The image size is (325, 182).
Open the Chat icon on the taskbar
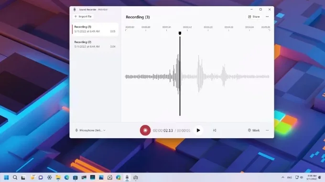(x=41, y=177)
